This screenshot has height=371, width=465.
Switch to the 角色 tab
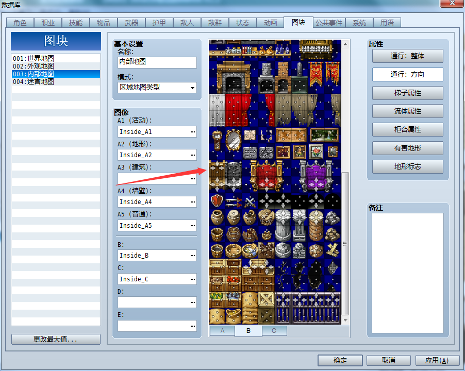coord(20,23)
